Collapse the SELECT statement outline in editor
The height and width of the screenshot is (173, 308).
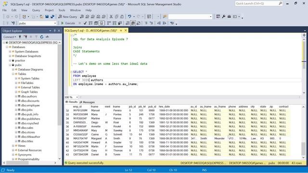(72, 72)
